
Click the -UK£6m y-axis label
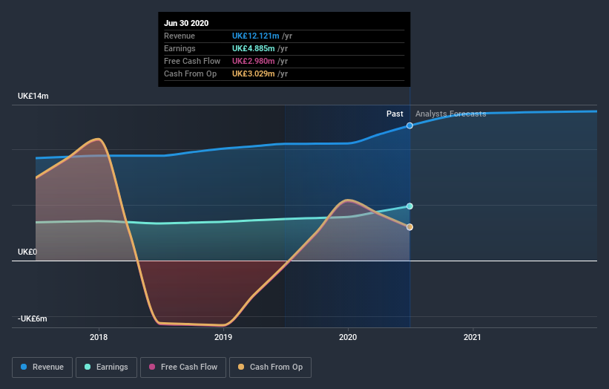32,318
